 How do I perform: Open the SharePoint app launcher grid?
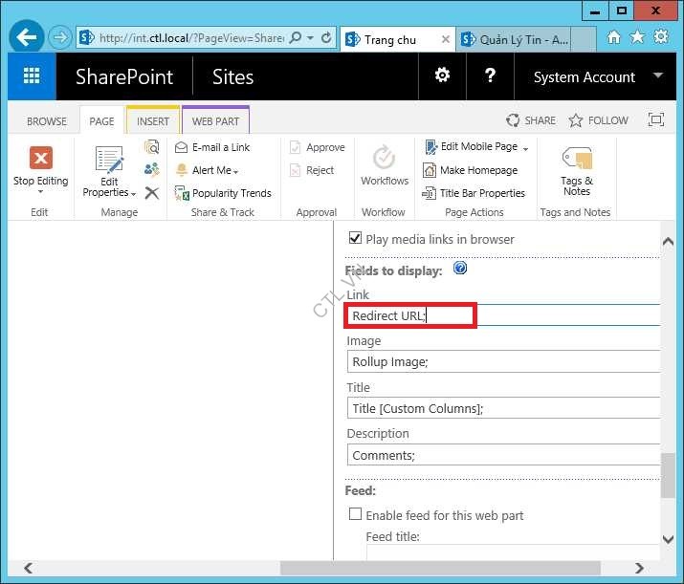(x=32, y=76)
